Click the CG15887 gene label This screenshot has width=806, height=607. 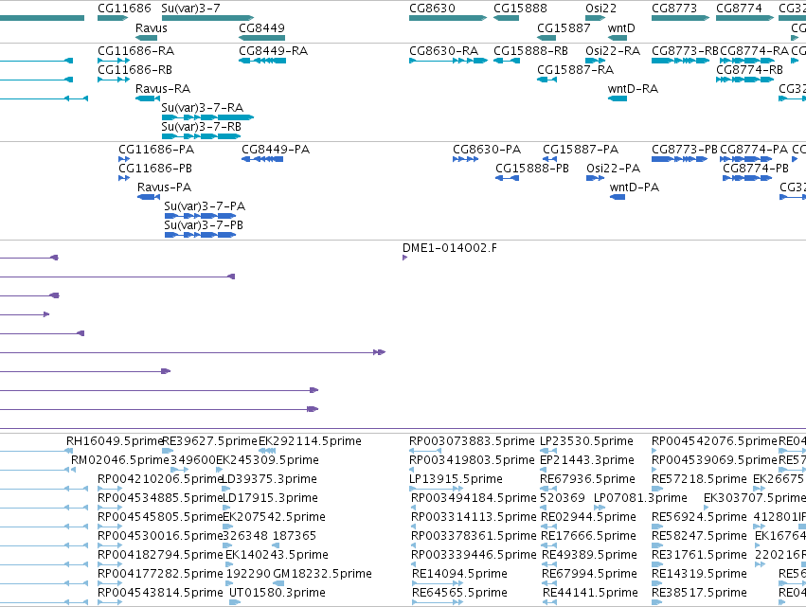(564, 28)
